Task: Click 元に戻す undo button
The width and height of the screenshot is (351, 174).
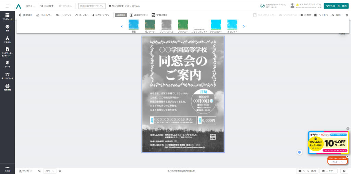Action: coord(47,6)
